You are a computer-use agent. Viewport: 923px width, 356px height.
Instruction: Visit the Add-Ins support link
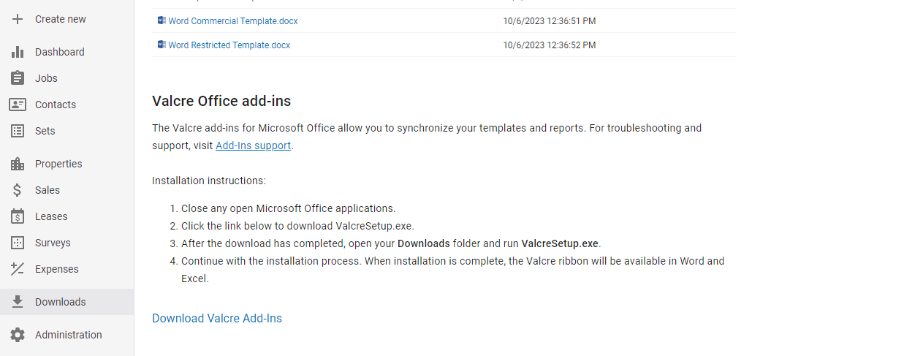(253, 145)
